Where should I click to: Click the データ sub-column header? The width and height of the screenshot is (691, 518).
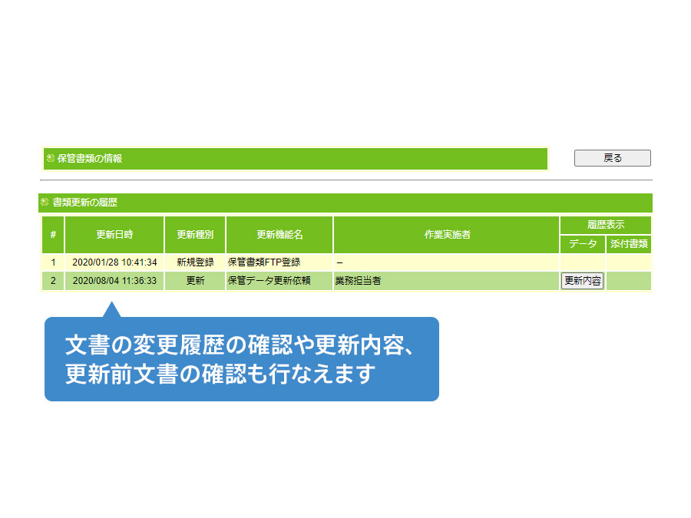(583, 244)
